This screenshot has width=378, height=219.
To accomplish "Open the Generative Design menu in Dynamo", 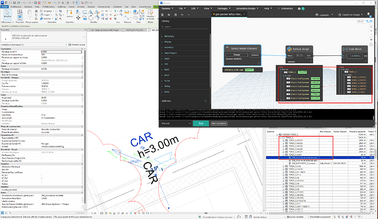I will coord(247,8).
